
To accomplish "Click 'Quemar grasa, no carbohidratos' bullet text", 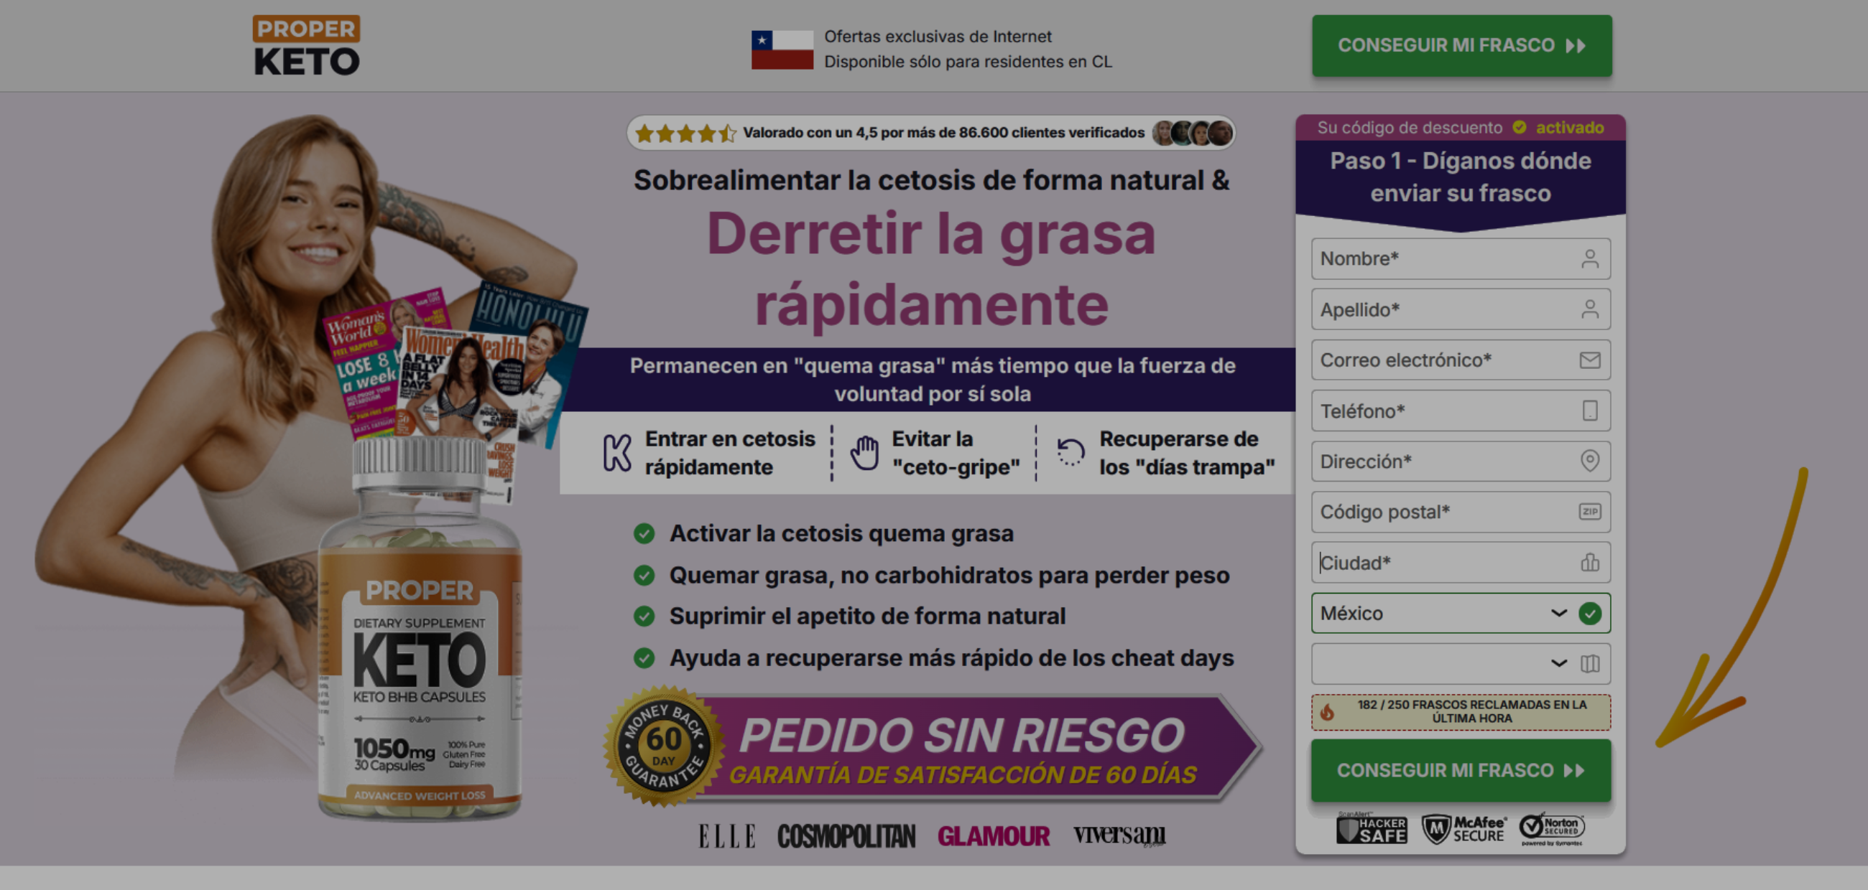I will pyautogui.click(x=949, y=575).
